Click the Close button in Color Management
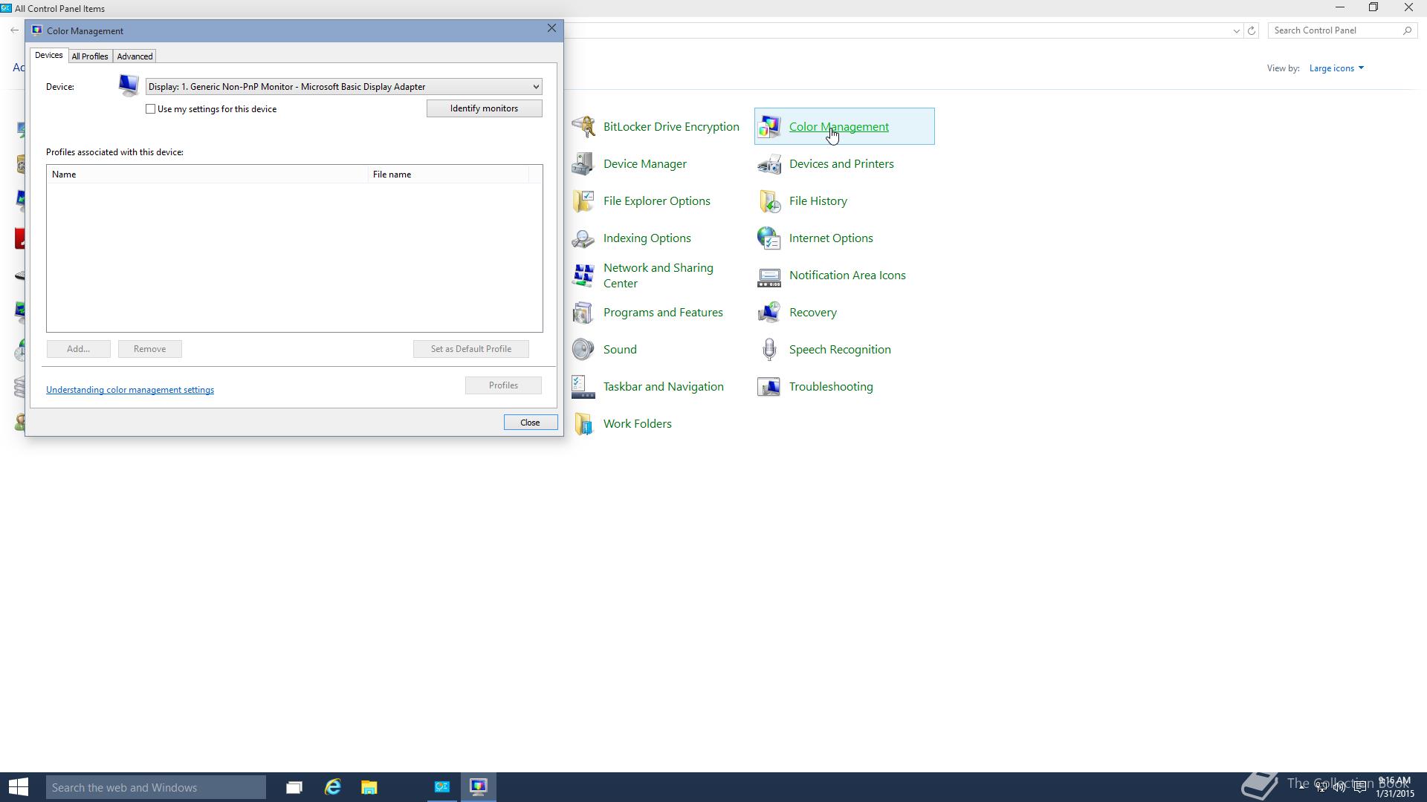This screenshot has width=1427, height=802. click(530, 423)
